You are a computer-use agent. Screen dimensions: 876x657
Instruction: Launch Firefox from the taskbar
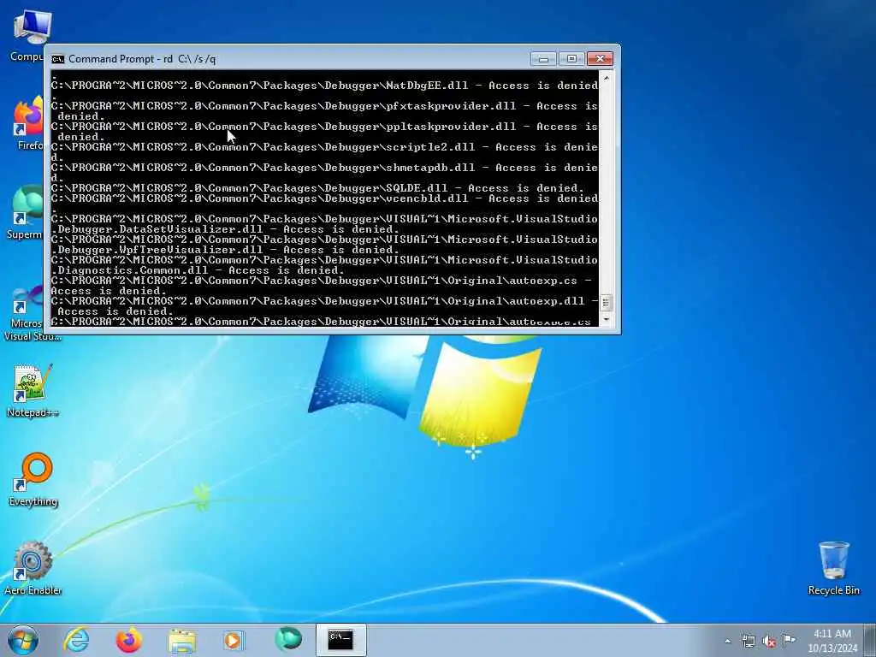(128, 640)
